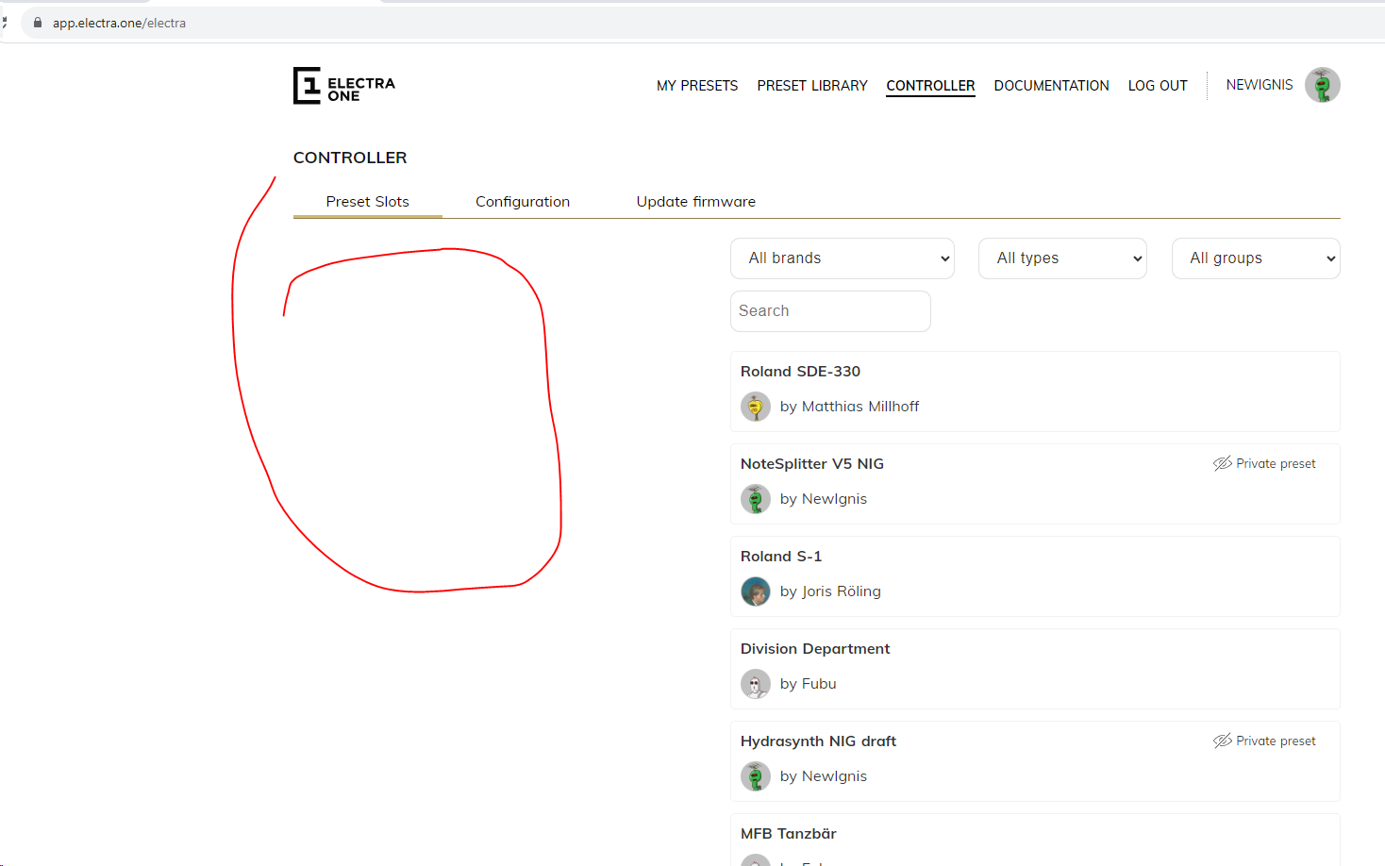This screenshot has width=1385, height=866.
Task: Click the CONTROLLER page heading
Action: (x=350, y=158)
